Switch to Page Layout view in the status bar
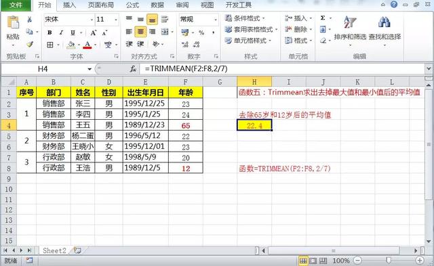 313,261
